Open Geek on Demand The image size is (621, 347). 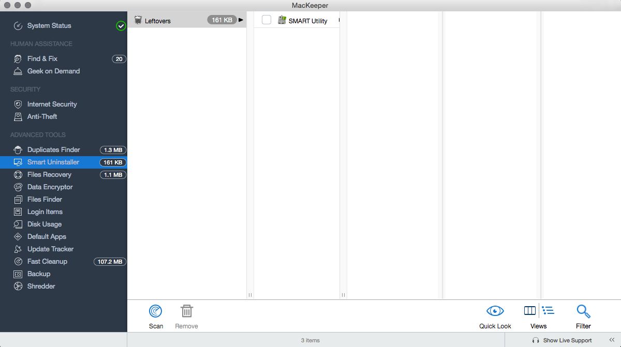coord(53,71)
